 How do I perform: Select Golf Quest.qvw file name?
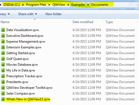point(18,59)
